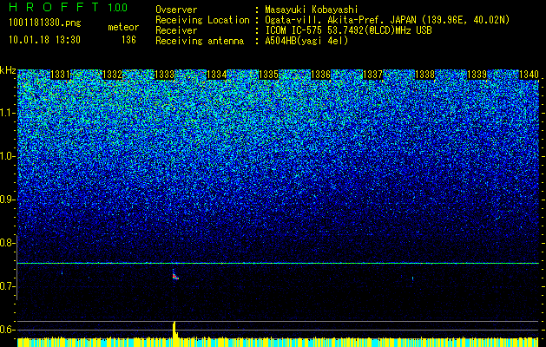Click the 1332 time marker label
Screen dimensions: 546x347
(x=113, y=75)
